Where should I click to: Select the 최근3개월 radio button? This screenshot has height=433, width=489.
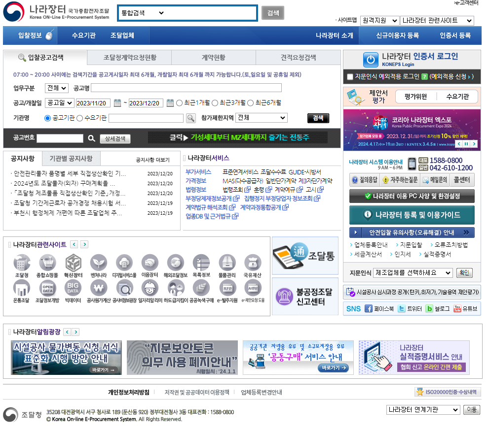click(215, 103)
